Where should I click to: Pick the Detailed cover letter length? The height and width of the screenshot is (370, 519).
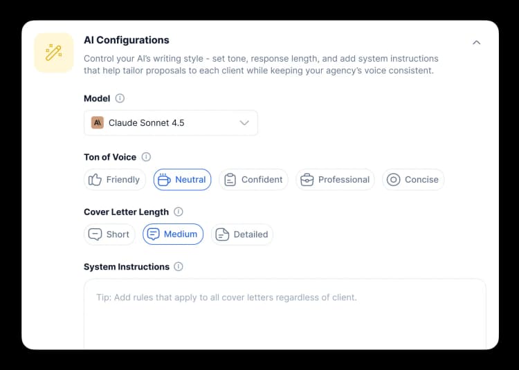(x=242, y=234)
